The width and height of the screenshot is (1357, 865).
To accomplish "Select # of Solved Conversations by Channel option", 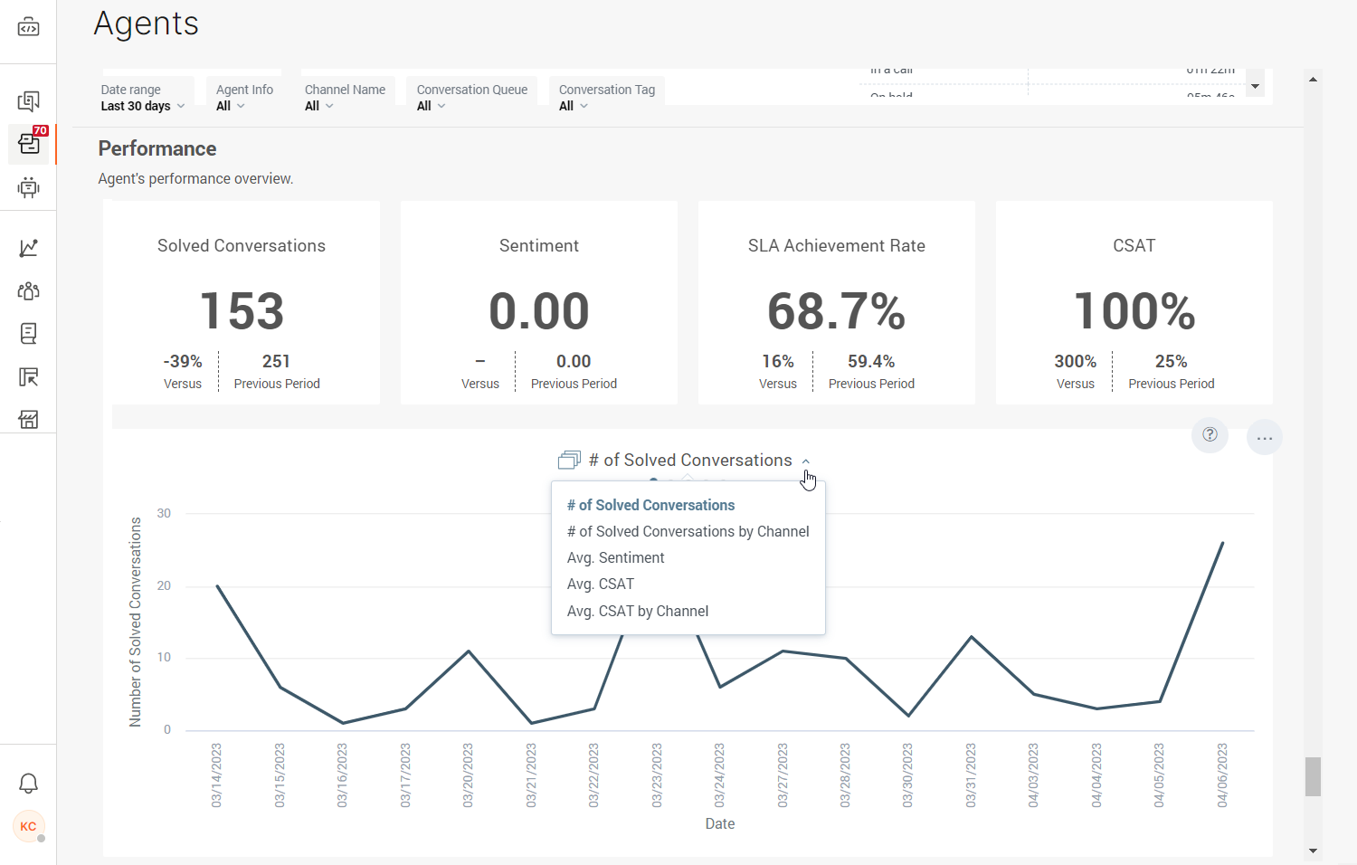I will (688, 531).
